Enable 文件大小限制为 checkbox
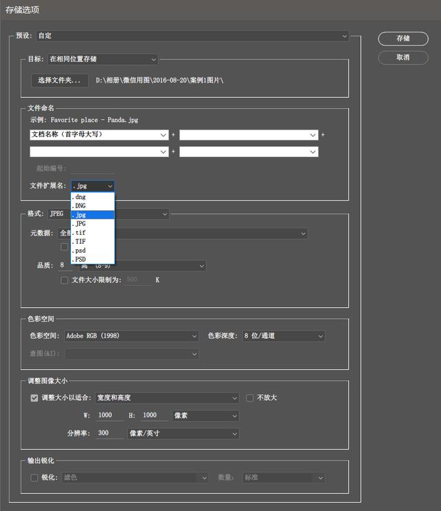The width and height of the screenshot is (441, 511). point(65,280)
